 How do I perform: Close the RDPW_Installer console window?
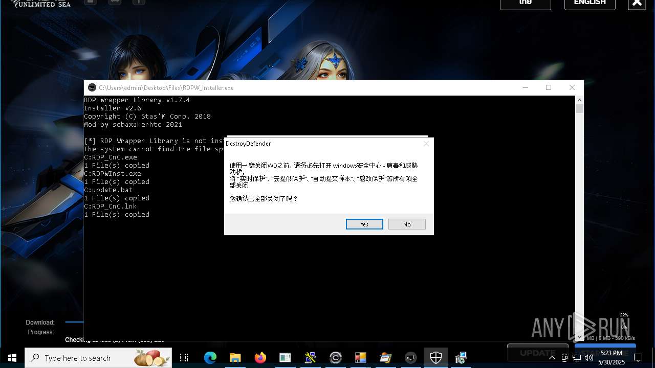point(572,87)
